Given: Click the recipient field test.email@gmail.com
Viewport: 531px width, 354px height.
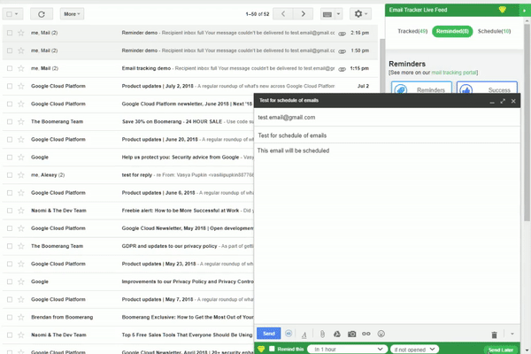Looking at the screenshot, I should [x=387, y=118].
